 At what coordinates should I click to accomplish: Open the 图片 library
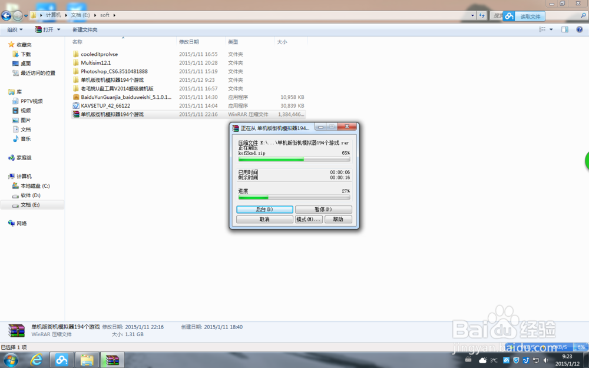tap(25, 120)
